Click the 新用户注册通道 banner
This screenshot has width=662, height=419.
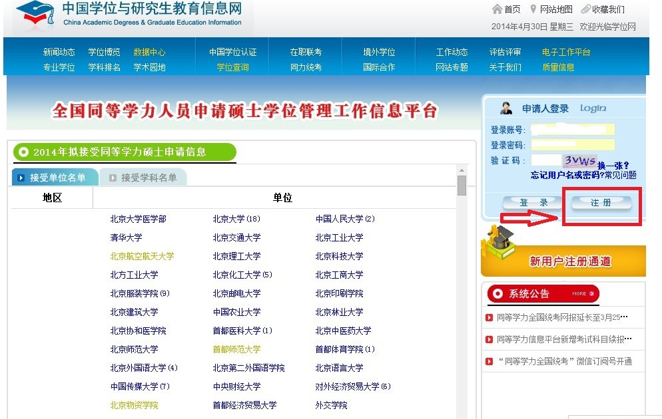pyautogui.click(x=563, y=261)
